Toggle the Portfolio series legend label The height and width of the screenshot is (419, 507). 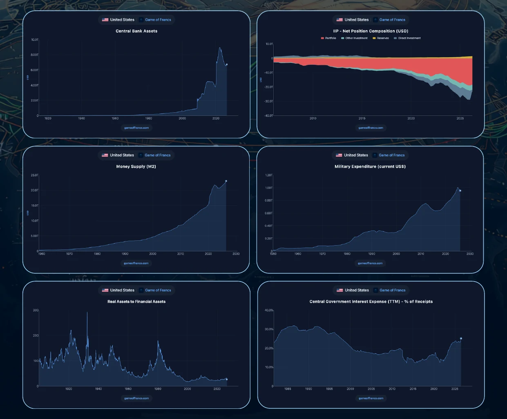331,38
